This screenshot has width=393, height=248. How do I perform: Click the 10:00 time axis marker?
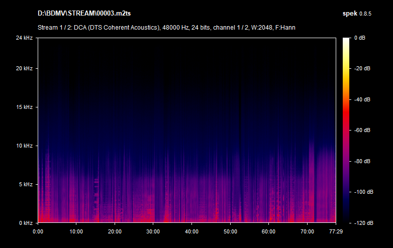coord(76,231)
